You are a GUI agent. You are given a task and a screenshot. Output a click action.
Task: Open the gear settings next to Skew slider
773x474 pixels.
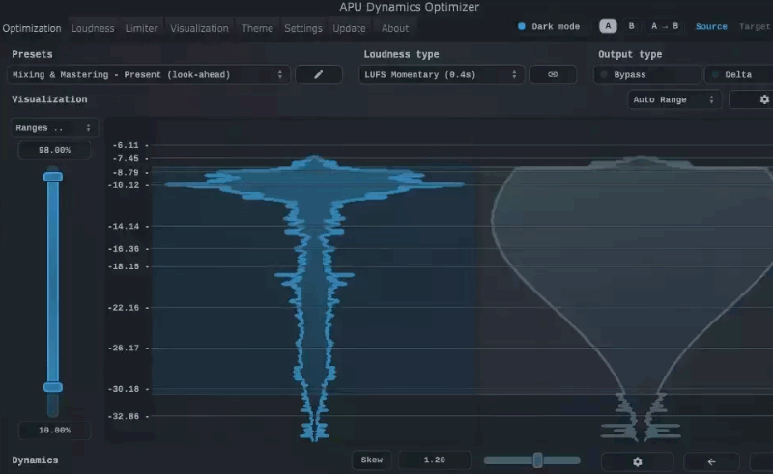pos(637,461)
